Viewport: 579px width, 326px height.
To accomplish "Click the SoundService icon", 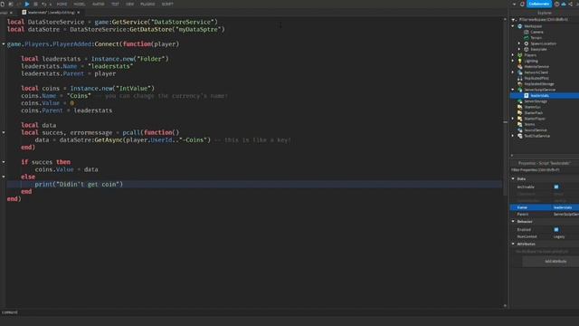I will (x=520, y=130).
